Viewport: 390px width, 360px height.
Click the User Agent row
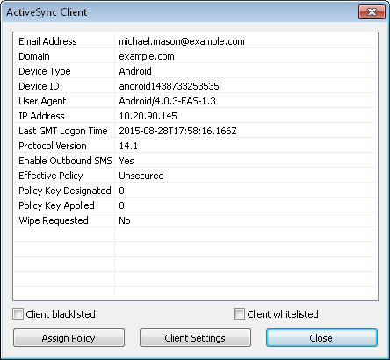click(x=195, y=101)
